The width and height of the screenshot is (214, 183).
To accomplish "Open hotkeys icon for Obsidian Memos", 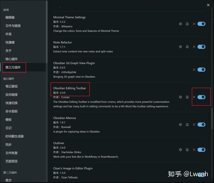I will coord(187,124).
